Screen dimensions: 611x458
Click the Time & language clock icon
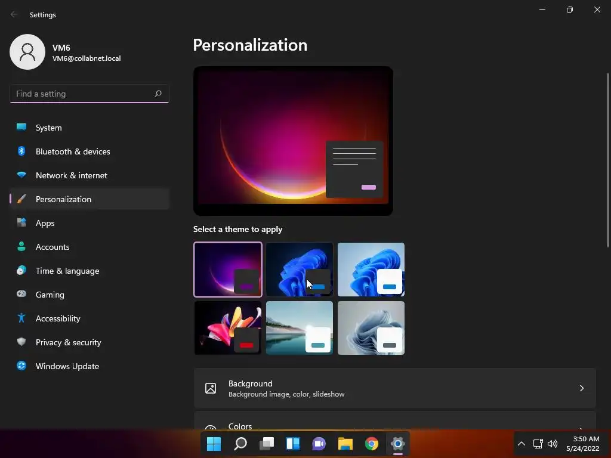click(x=21, y=270)
